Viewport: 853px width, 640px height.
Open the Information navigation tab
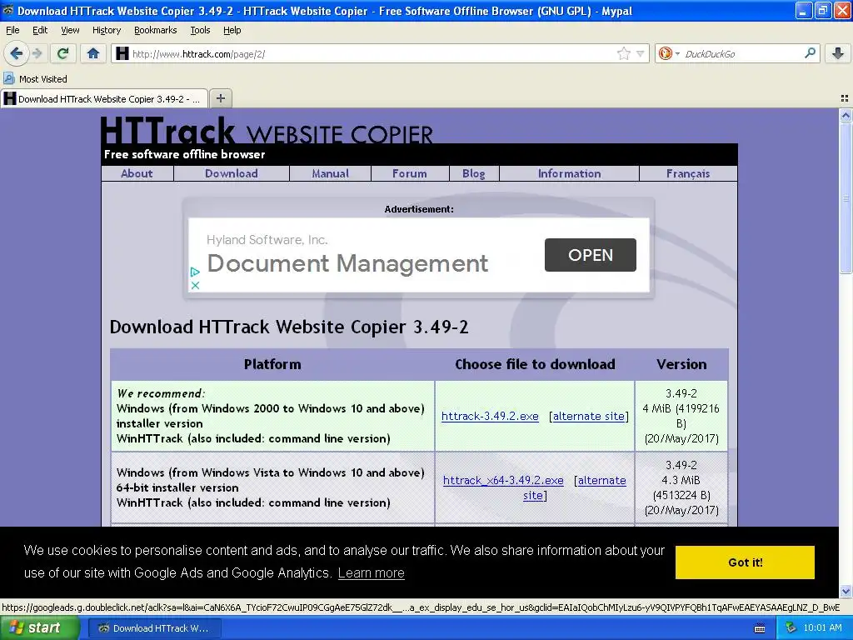pos(569,173)
